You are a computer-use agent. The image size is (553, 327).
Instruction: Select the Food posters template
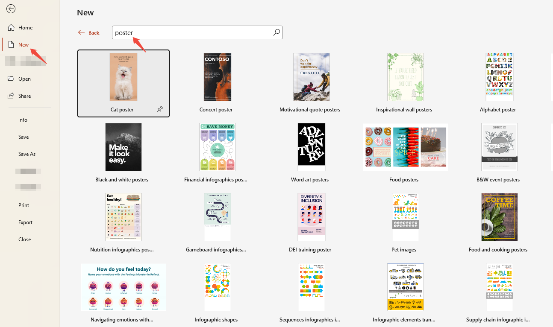tap(405, 147)
